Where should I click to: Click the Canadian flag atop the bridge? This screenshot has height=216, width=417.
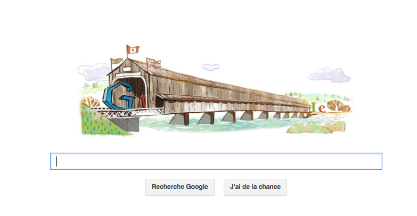133,49
